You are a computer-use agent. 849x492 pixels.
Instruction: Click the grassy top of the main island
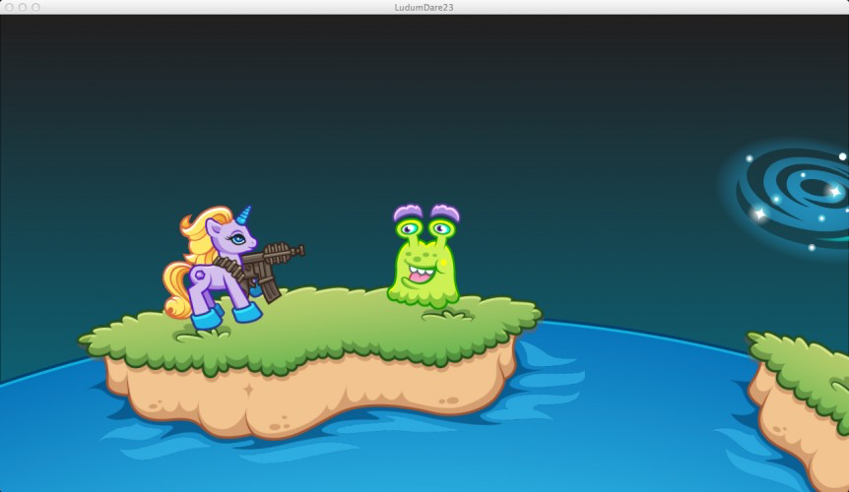click(309, 330)
